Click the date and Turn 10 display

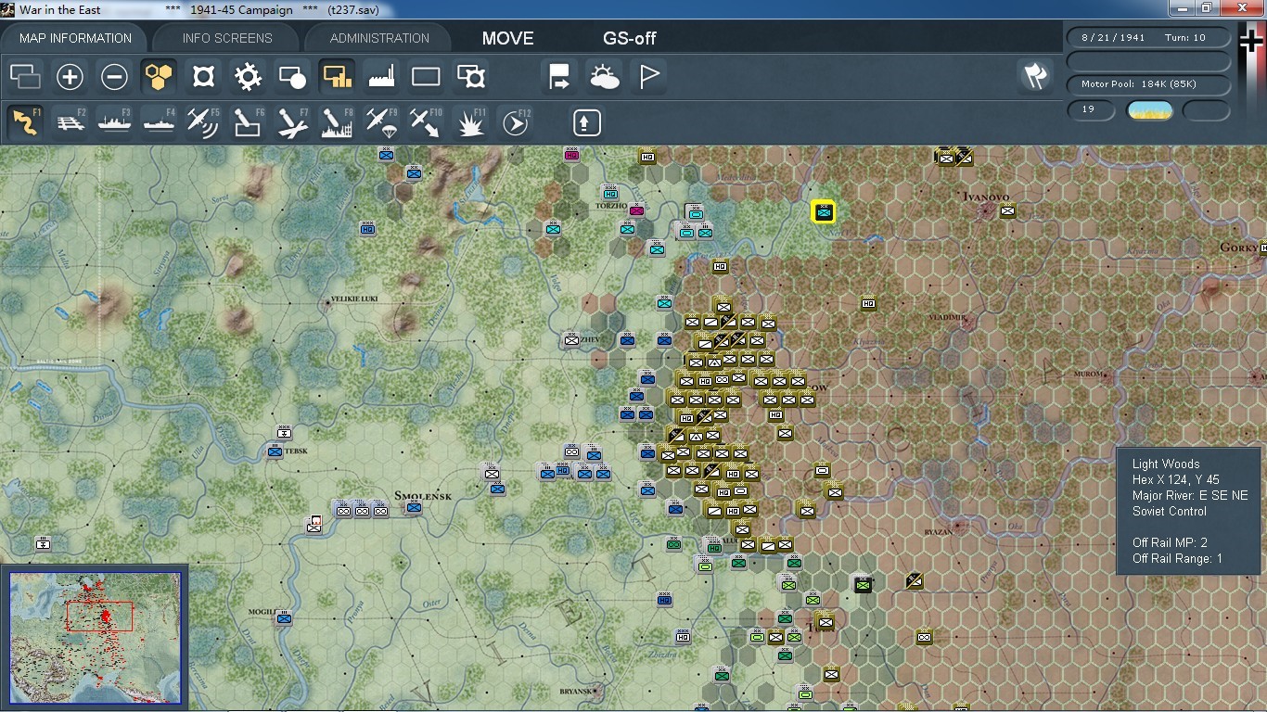point(1149,38)
